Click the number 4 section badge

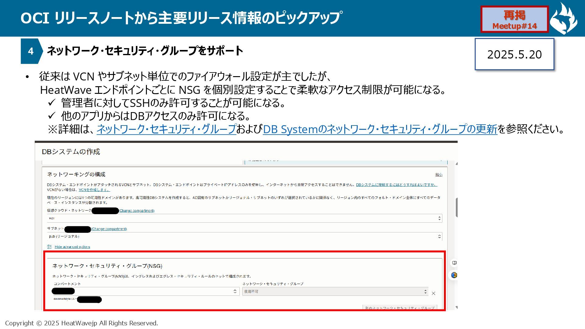click(30, 51)
